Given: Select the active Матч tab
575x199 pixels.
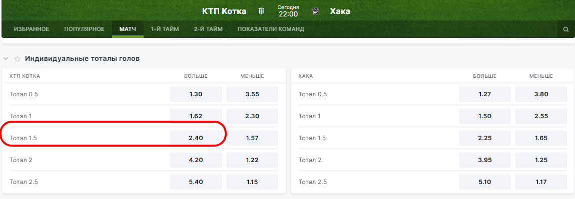Looking at the screenshot, I should coord(128,29).
